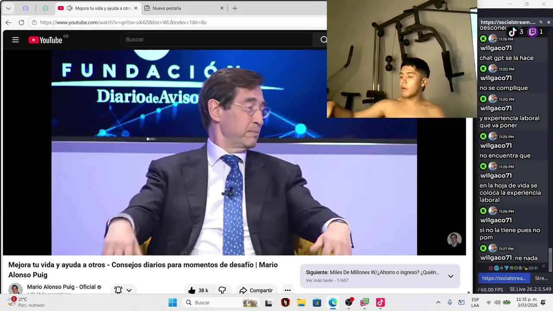Open a new browser tab with plus
This screenshot has width=553, height=311.
coord(235,8)
